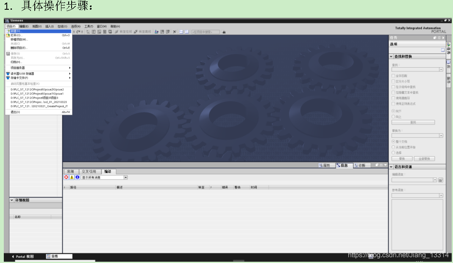Image resolution: width=453 pixels, height=263 pixels.
Task: Expand the 读卡器/USB 存储器 submenu
Action: [39, 74]
